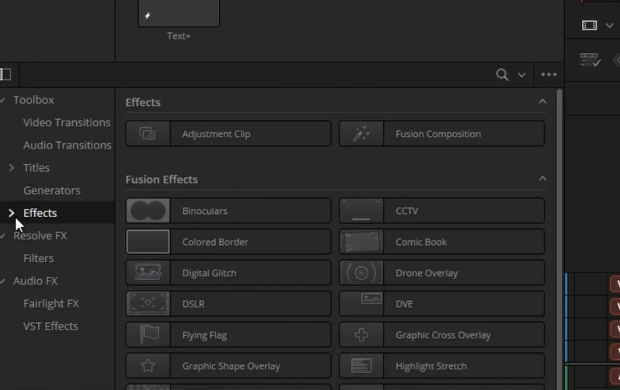This screenshot has height=390, width=620.
Task: Select the CCTV effect thumbnail icon
Action: pyautogui.click(x=361, y=211)
